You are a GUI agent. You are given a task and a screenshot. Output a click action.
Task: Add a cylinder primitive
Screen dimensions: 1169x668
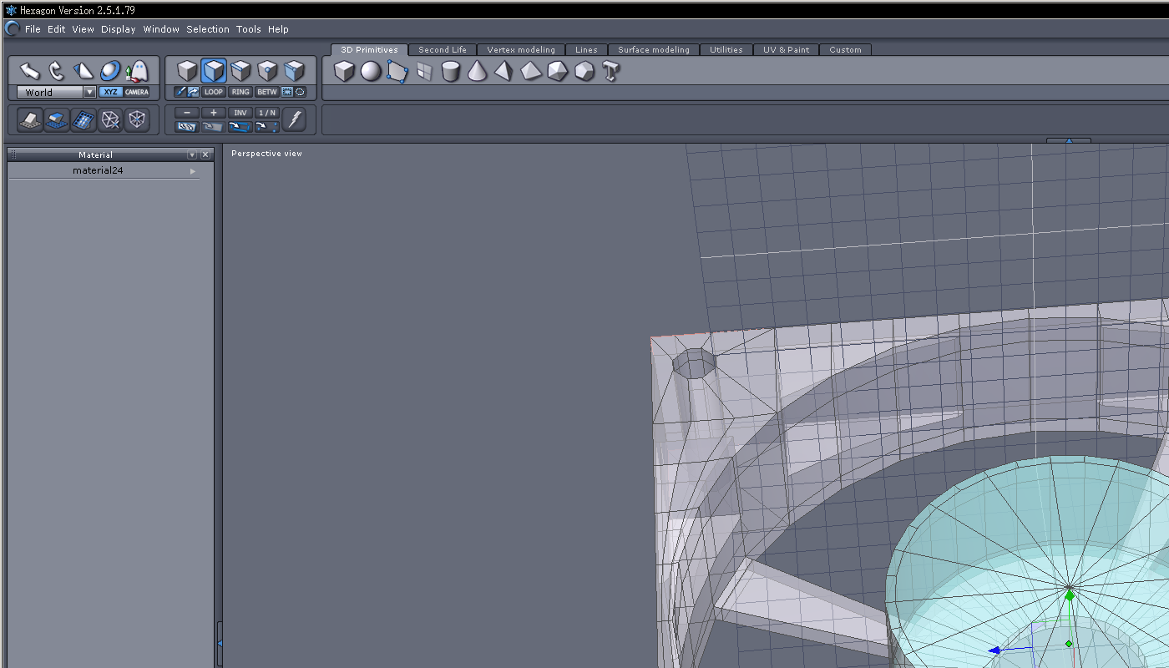coord(451,72)
